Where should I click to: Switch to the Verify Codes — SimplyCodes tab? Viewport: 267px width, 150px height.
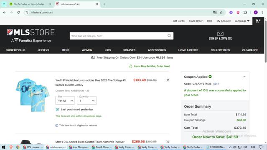tap(29, 4)
